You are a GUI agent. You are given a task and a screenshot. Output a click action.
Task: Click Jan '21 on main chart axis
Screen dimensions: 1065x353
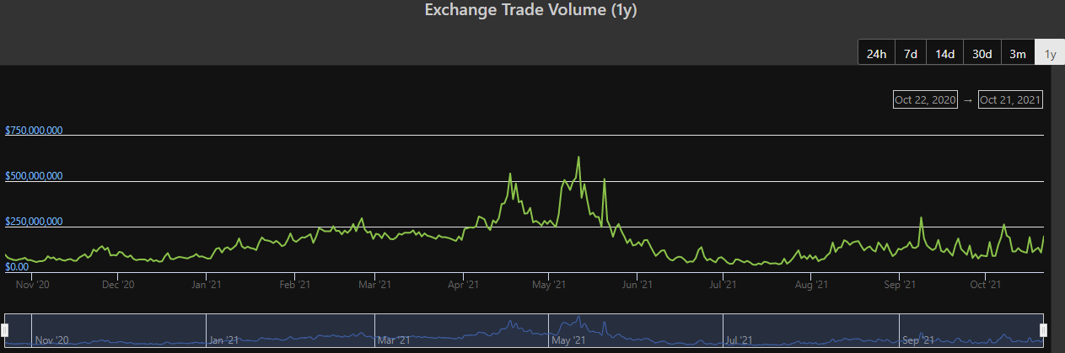[206, 285]
